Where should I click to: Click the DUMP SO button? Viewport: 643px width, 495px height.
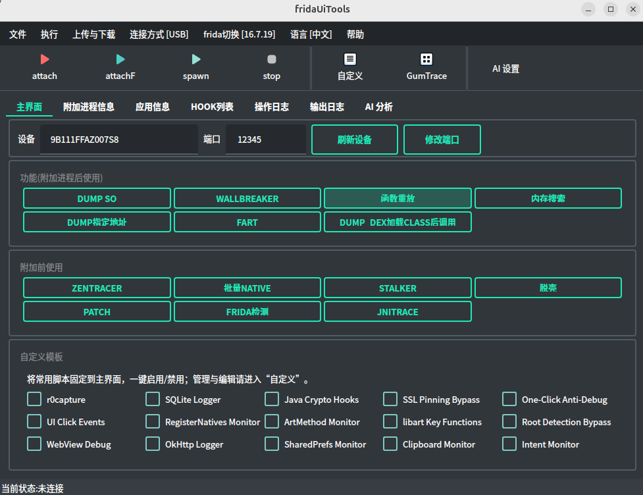pos(97,199)
